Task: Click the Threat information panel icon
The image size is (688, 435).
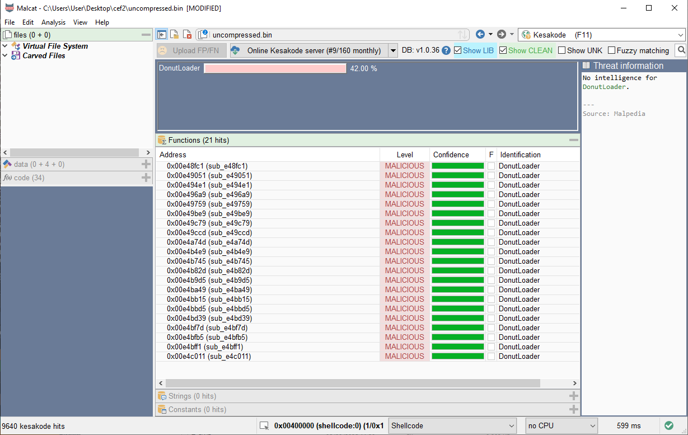Action: click(x=586, y=66)
